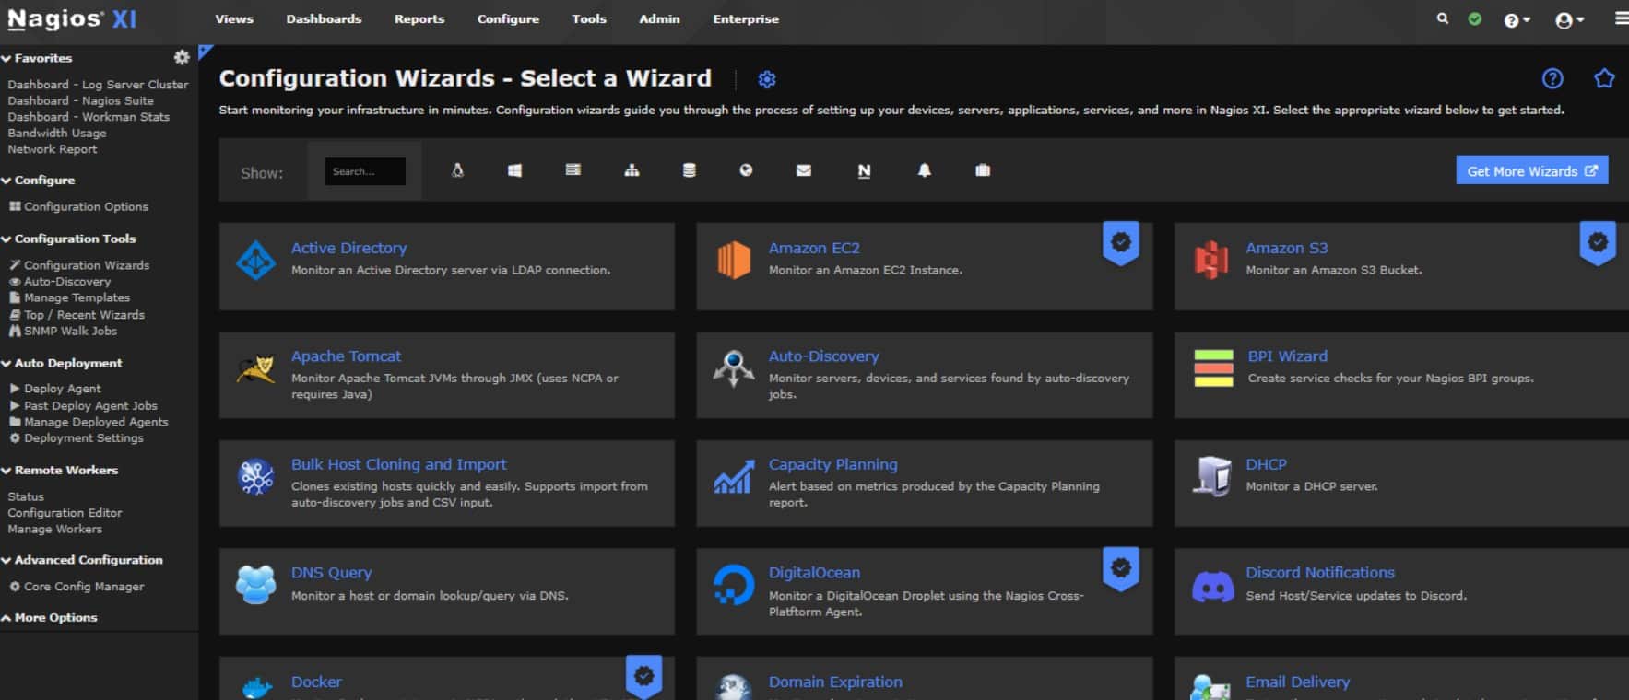This screenshot has width=1629, height=700.
Task: Click the Amazon EC2 verified badge
Action: point(1121,243)
